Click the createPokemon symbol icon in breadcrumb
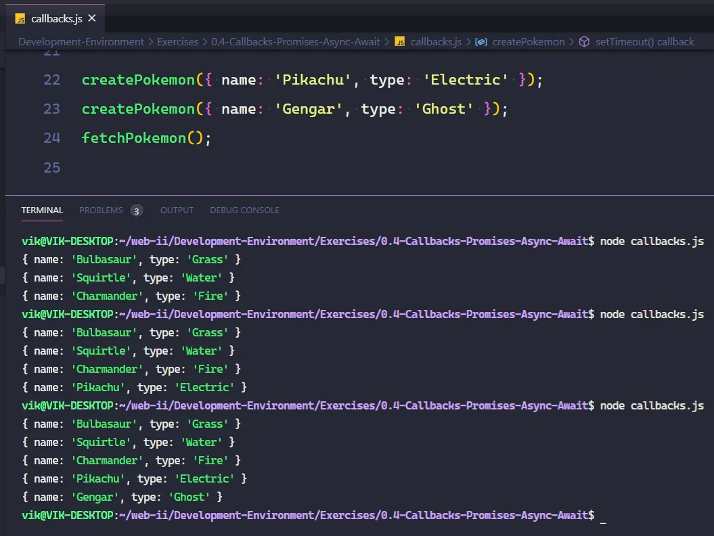Image resolution: width=714 pixels, height=536 pixels. pyautogui.click(x=481, y=42)
